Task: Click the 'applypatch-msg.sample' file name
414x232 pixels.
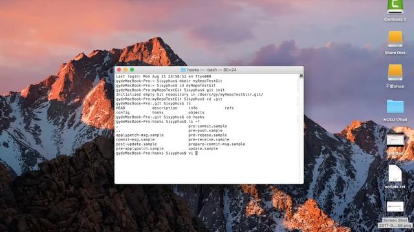Action: (x=140, y=135)
